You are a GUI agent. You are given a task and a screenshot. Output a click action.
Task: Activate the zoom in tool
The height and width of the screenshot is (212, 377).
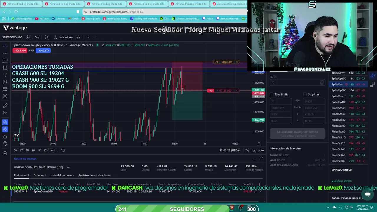point(5,112)
